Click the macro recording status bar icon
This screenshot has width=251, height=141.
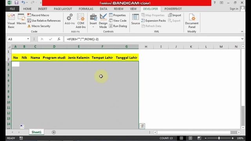tap(21, 138)
